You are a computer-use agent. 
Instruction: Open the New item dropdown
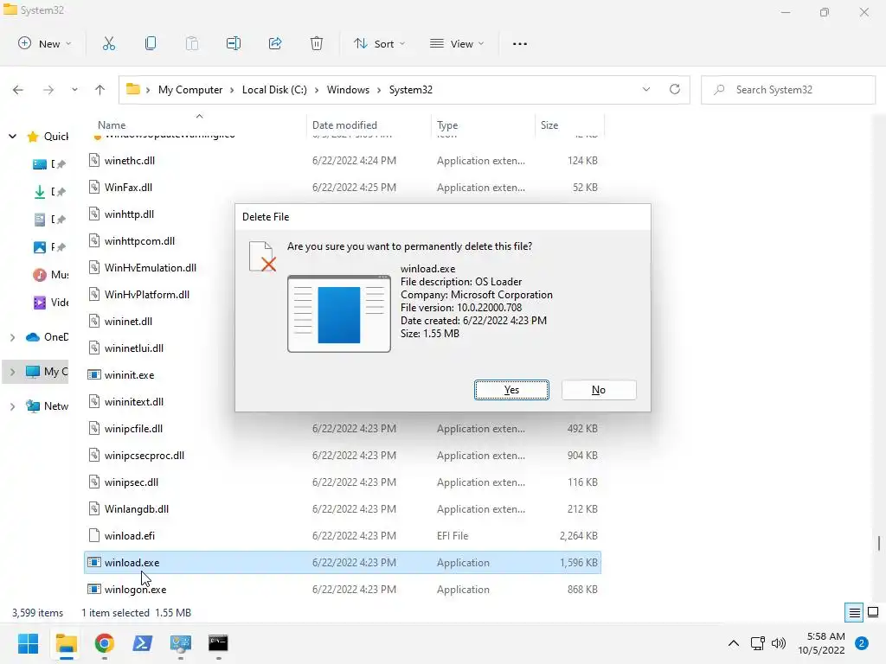tap(45, 43)
